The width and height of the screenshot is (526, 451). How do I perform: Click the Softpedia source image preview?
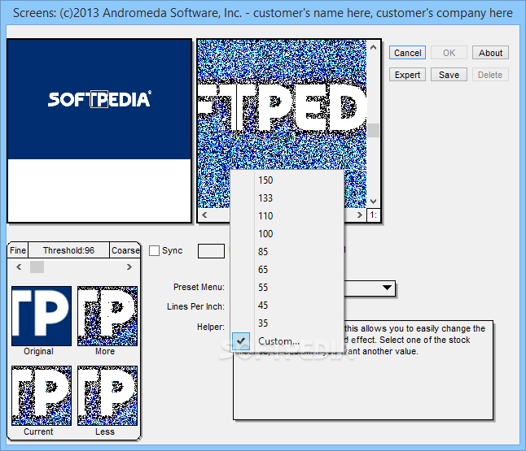click(99, 131)
